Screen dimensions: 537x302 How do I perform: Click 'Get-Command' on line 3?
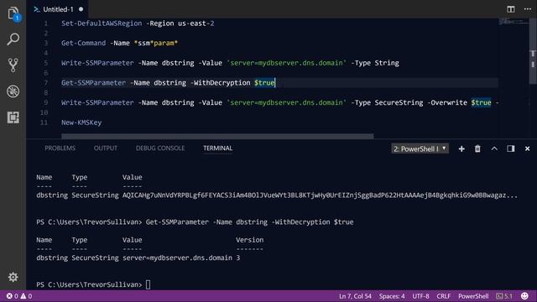84,43
